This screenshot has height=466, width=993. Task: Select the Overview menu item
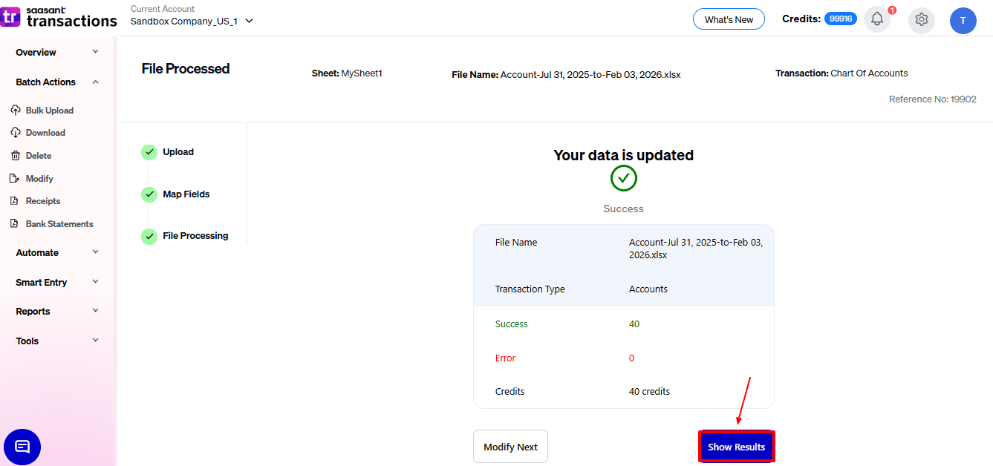(x=35, y=52)
